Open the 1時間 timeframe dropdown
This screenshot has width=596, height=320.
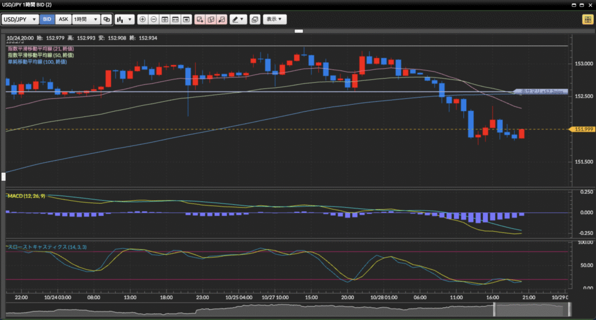85,19
